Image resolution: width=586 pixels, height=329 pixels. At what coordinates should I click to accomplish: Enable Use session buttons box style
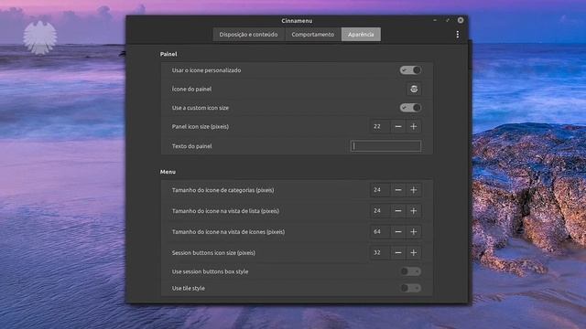[410, 271]
